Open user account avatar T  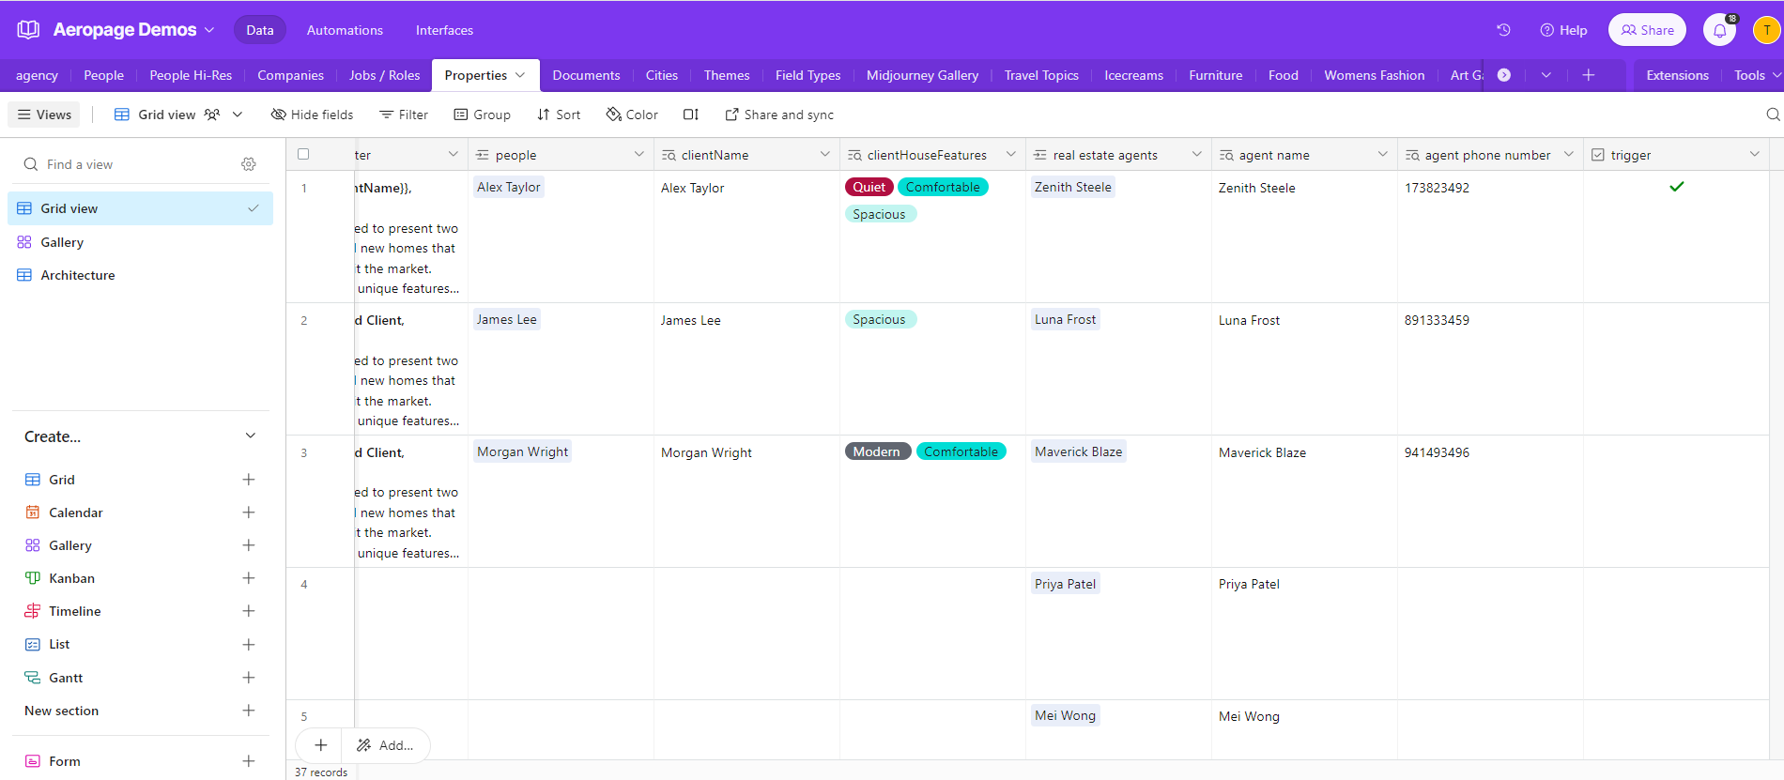tap(1766, 30)
